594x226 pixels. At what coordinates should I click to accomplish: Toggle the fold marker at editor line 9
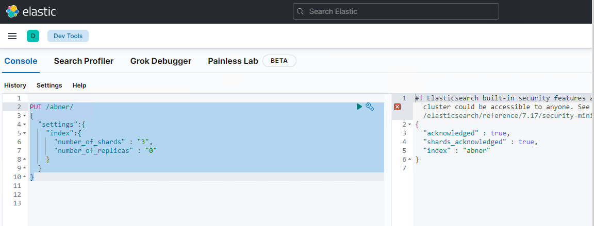pyautogui.click(x=25, y=168)
